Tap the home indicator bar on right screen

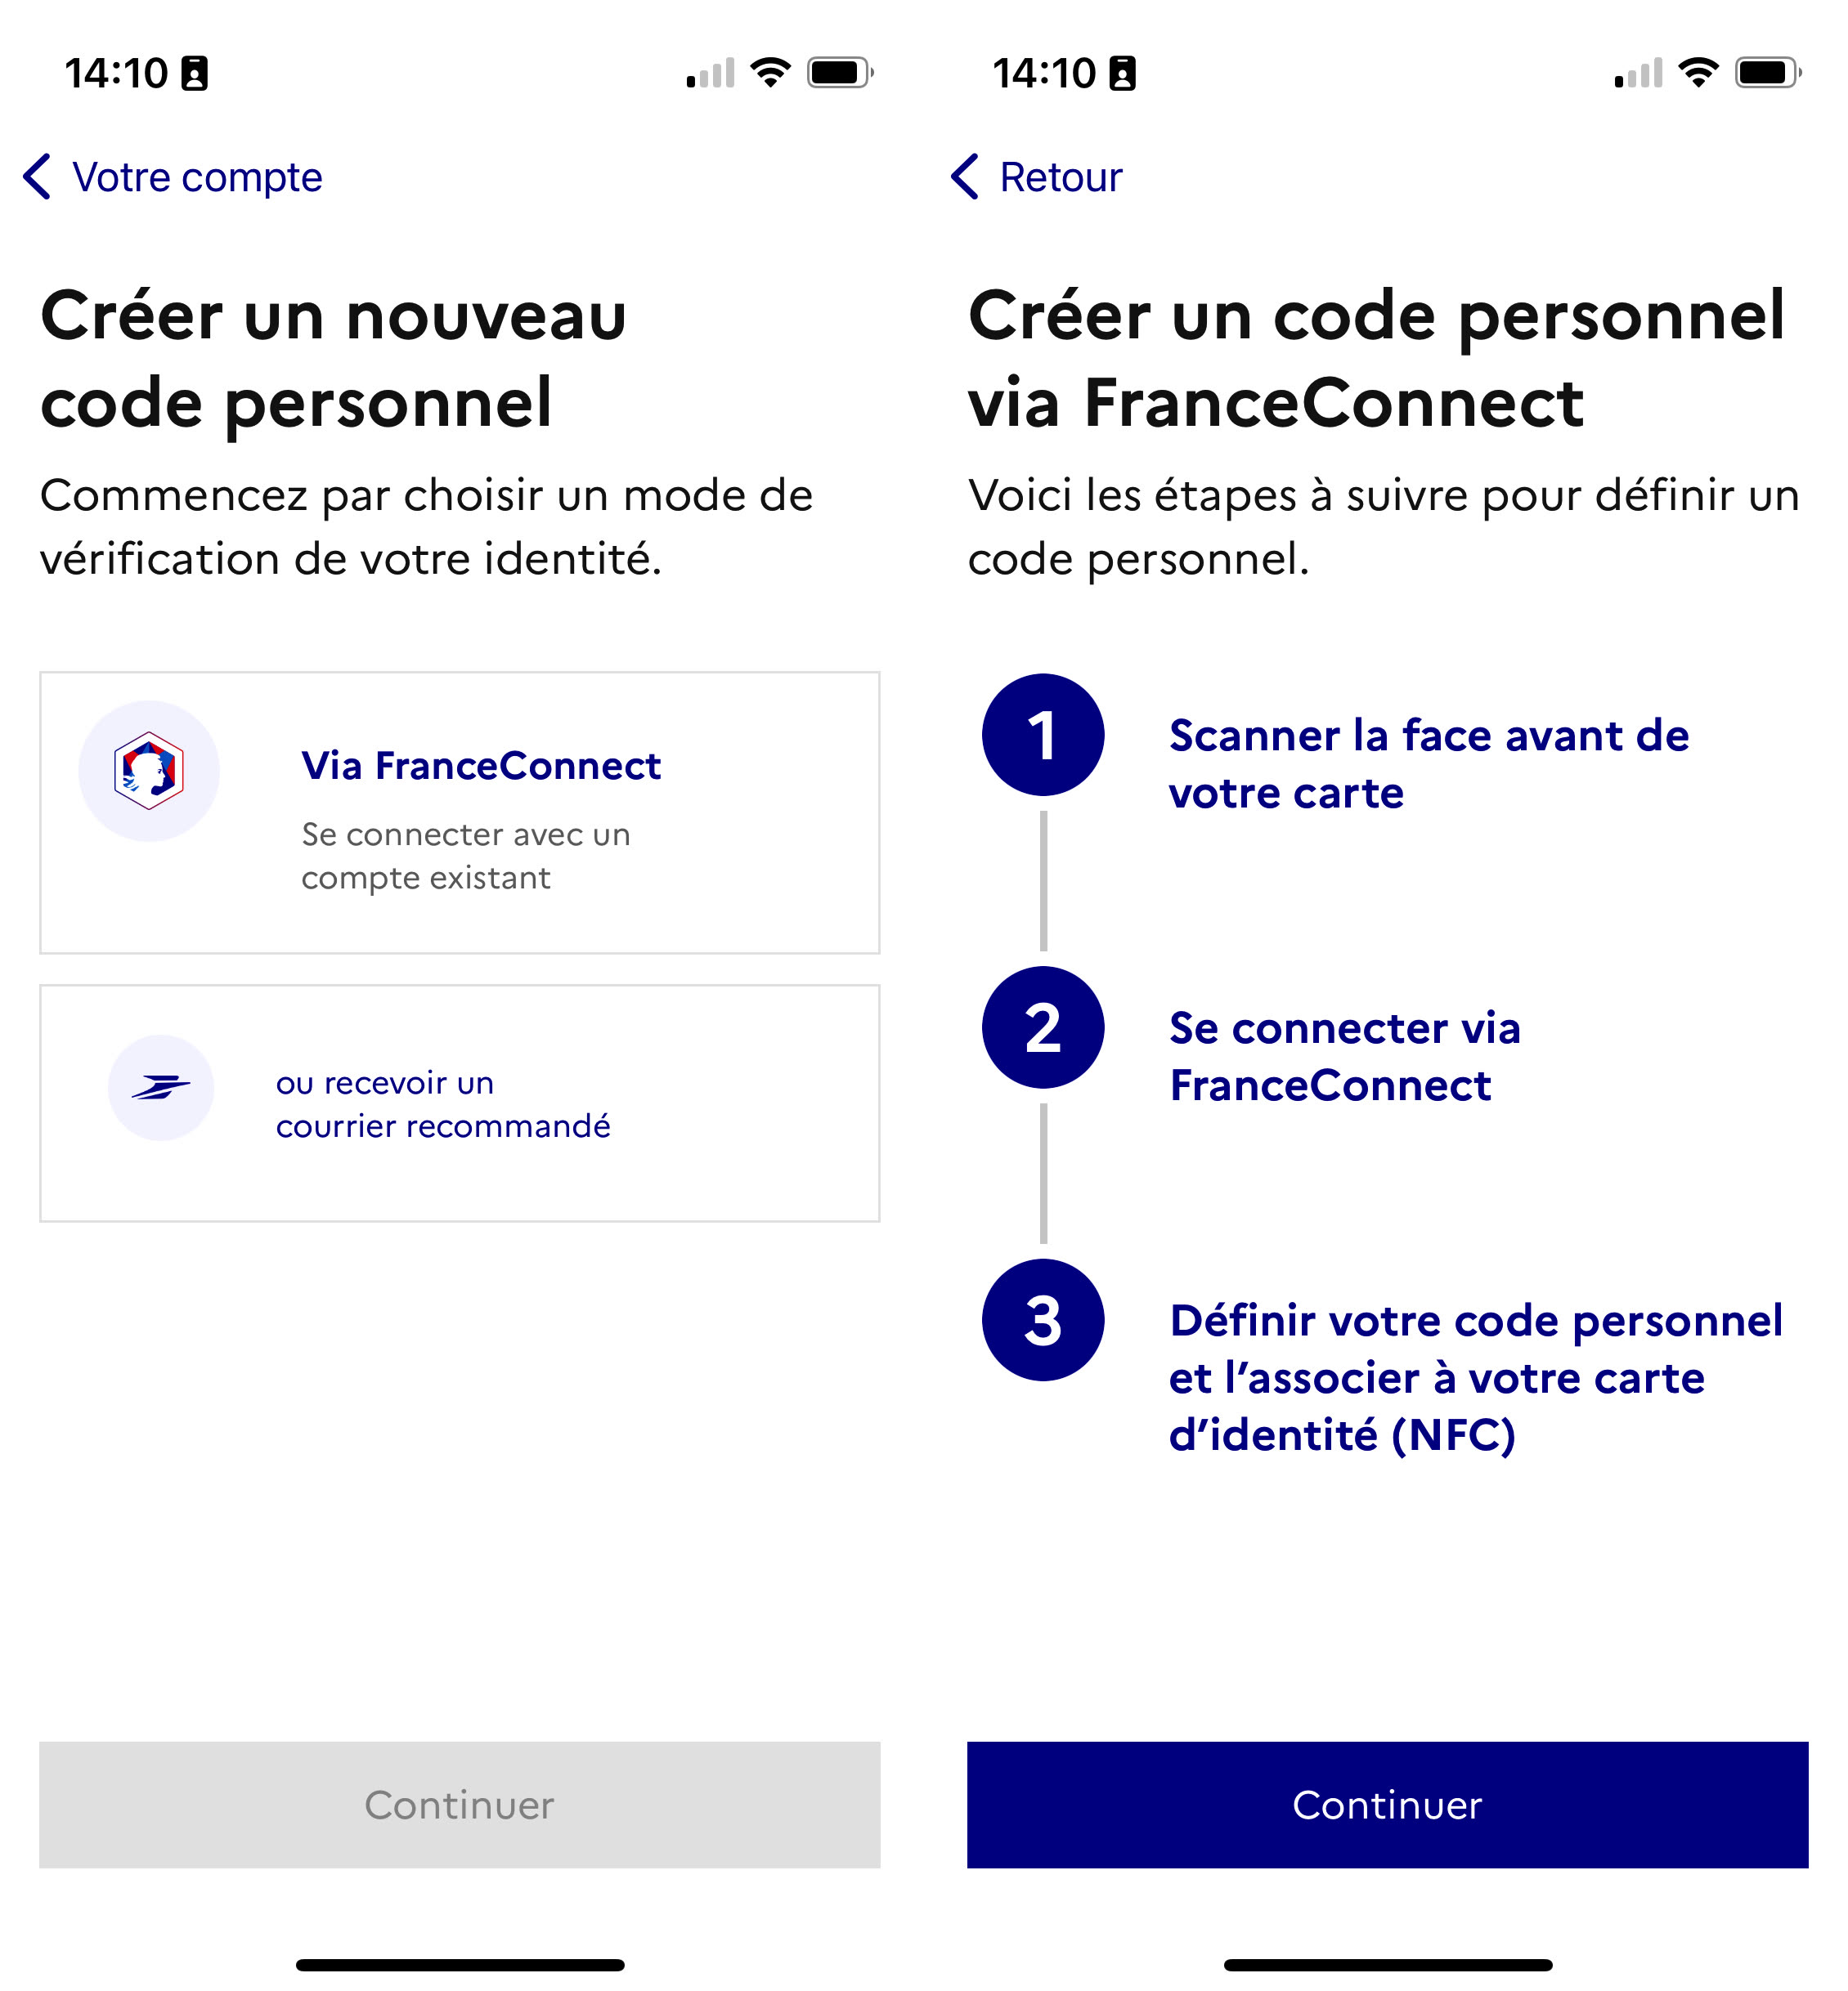1388,1965
